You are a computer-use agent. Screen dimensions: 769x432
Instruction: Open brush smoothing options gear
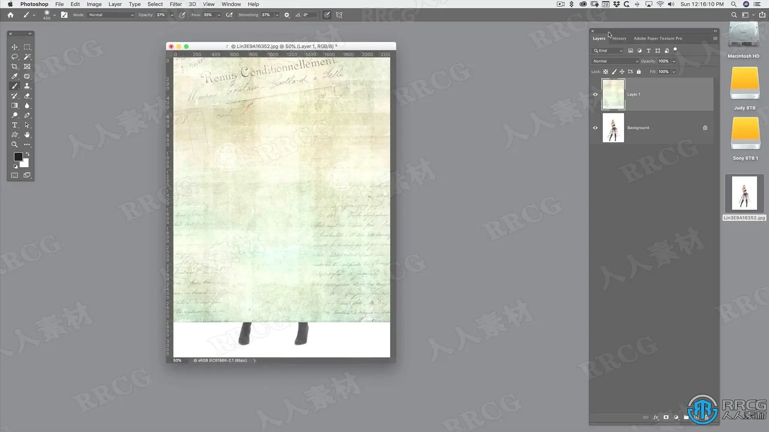coord(287,15)
